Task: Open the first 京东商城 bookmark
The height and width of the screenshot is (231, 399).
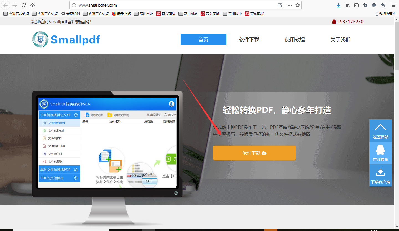Action: coord(166,14)
